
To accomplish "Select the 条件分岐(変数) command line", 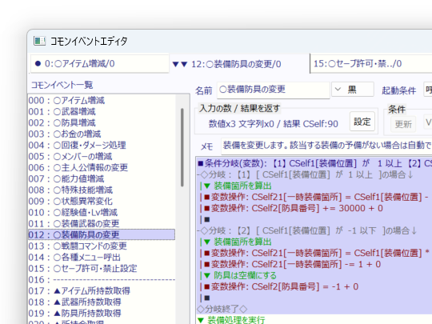I will click(x=314, y=163).
